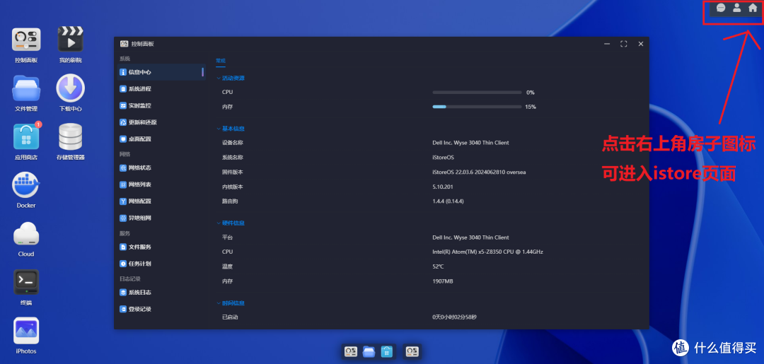The height and width of the screenshot is (364, 764).
Task: Click the 已启动 label
Action: coord(230,317)
